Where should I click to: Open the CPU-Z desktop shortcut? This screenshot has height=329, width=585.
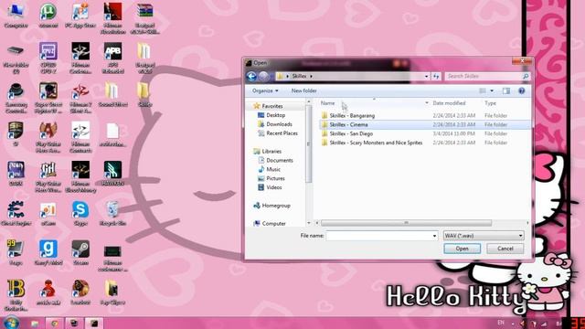click(48, 58)
